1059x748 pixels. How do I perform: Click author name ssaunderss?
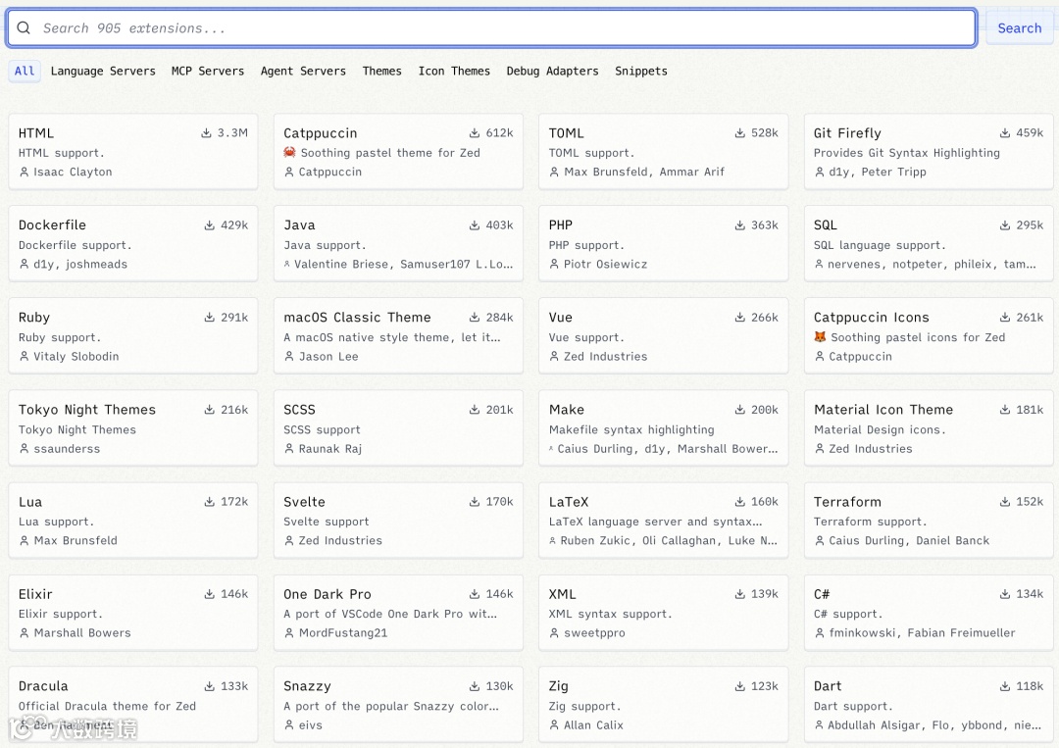tap(67, 449)
